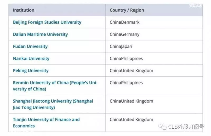211x136 pixels.
Task: Open Nankai University link
Action: point(31,59)
